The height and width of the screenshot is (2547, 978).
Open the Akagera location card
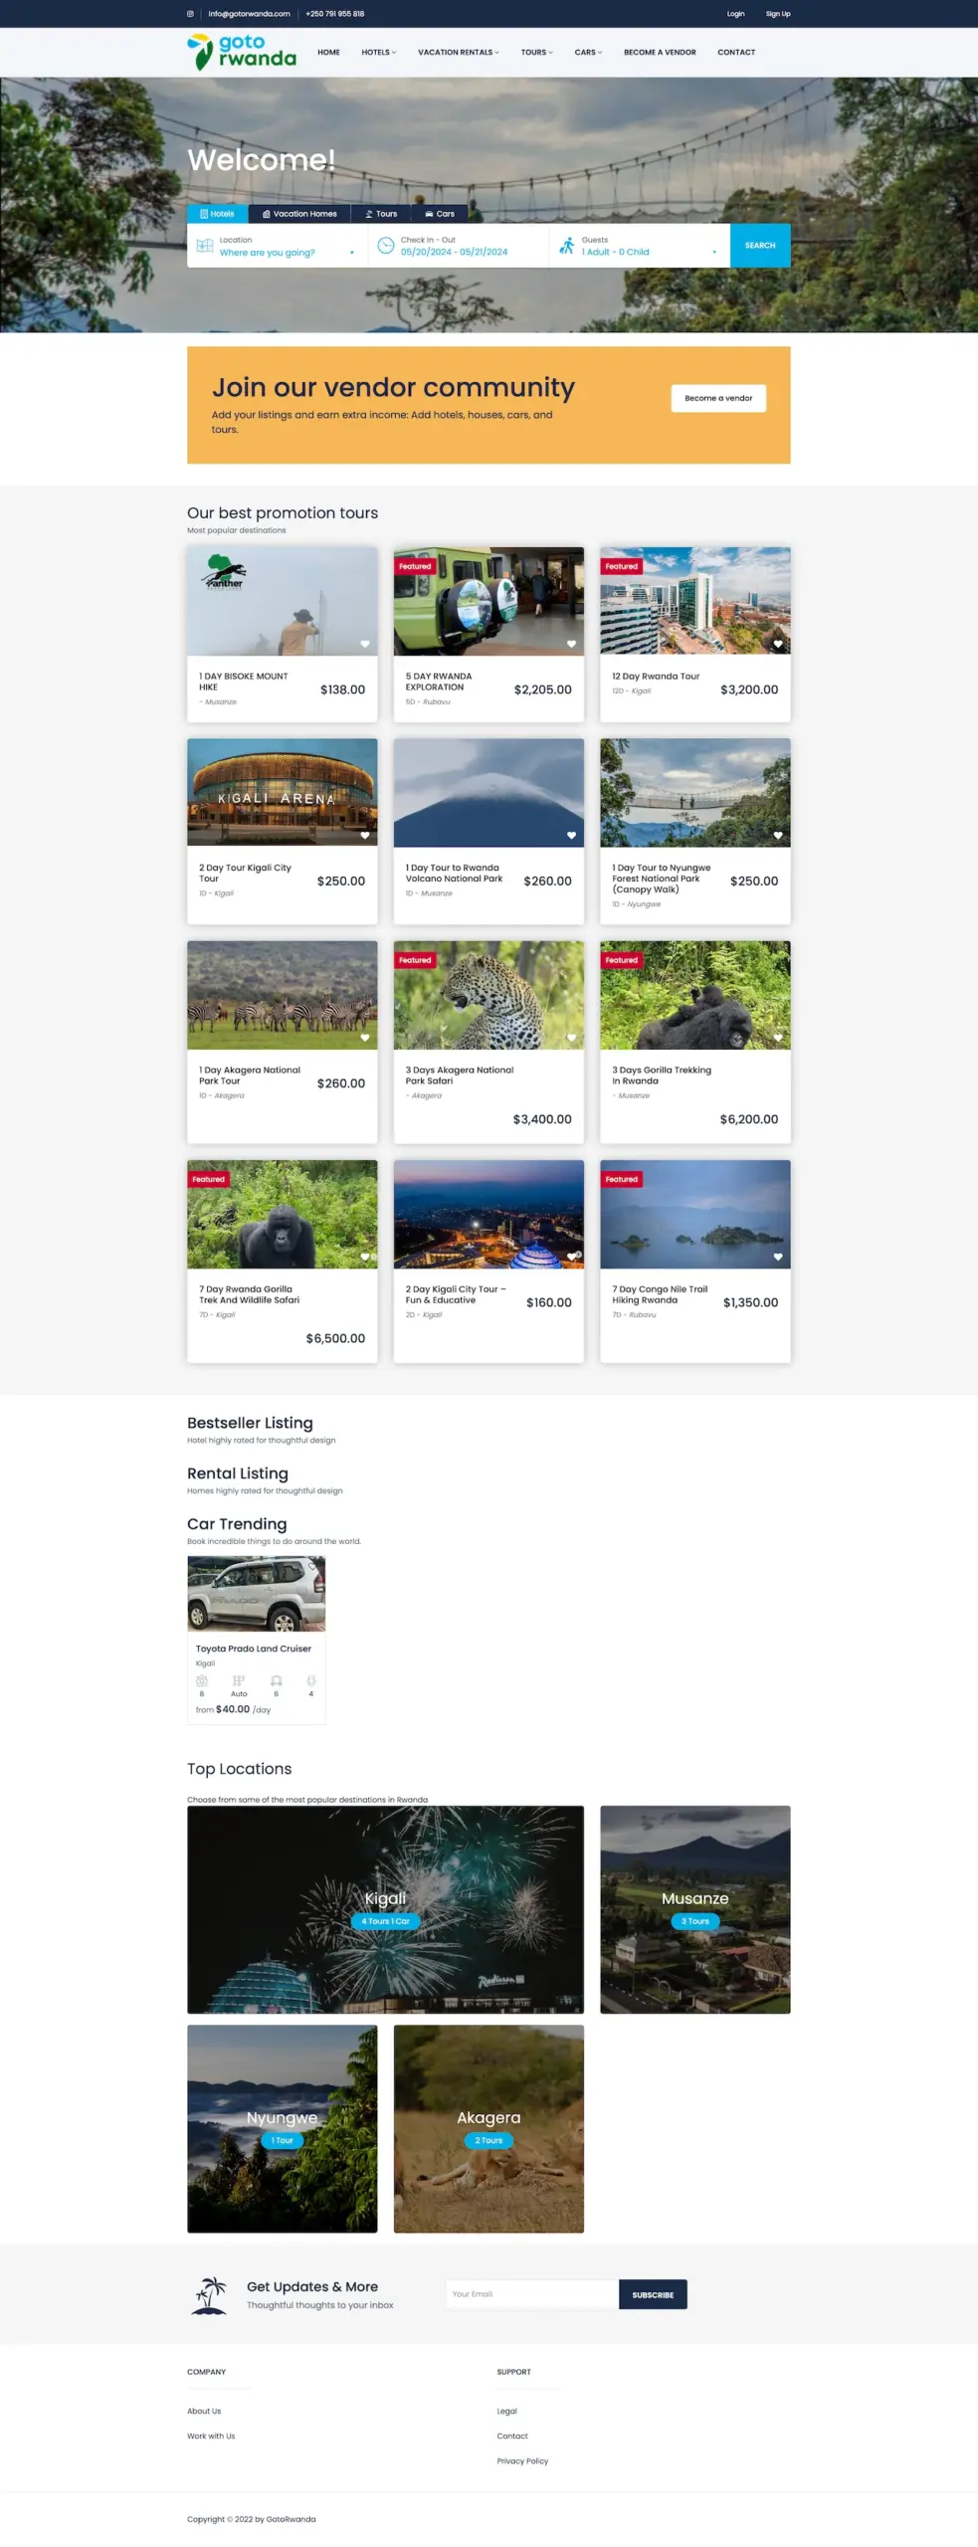[x=489, y=2128]
